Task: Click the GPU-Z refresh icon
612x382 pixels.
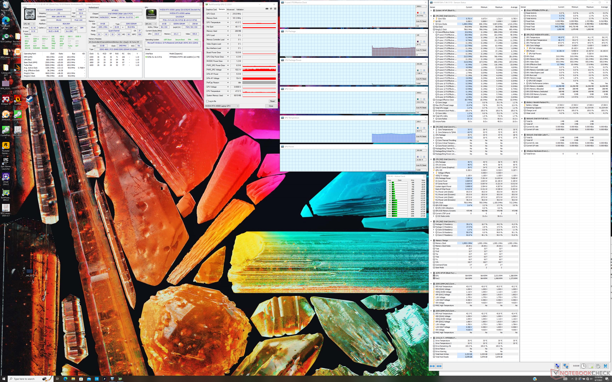Action: 271,9
